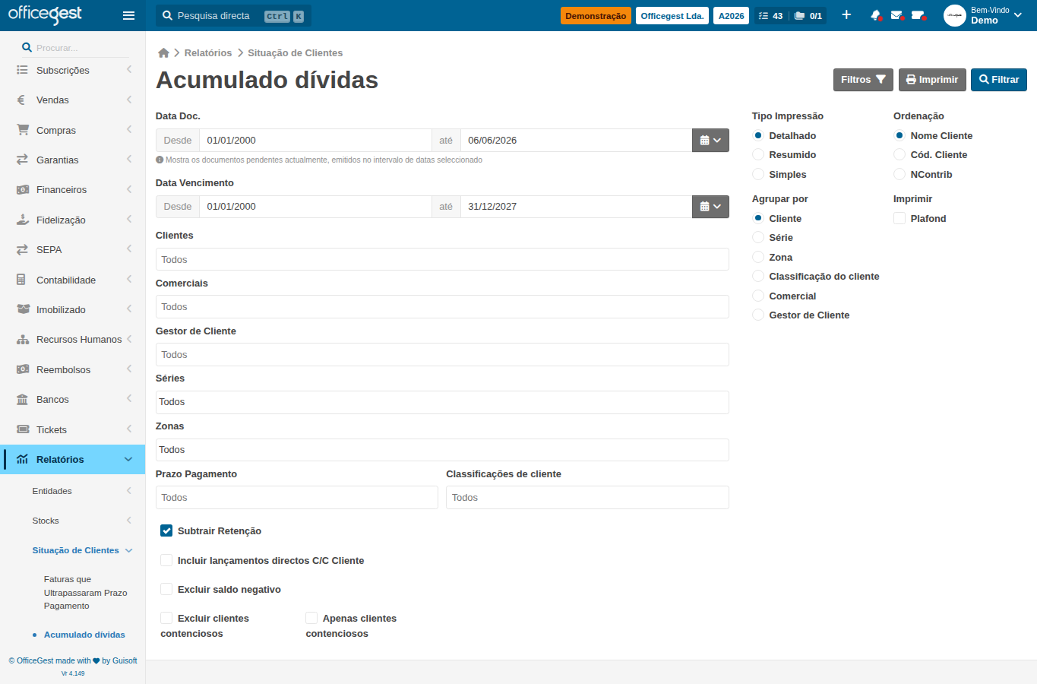Image resolution: width=1037 pixels, height=684 pixels.
Task: Click the blue Filtrar button
Action: (x=999, y=80)
